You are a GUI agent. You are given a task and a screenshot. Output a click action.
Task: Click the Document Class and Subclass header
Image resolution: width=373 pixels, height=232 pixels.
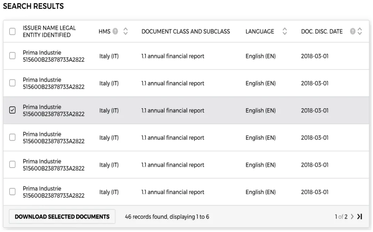pyautogui.click(x=186, y=32)
